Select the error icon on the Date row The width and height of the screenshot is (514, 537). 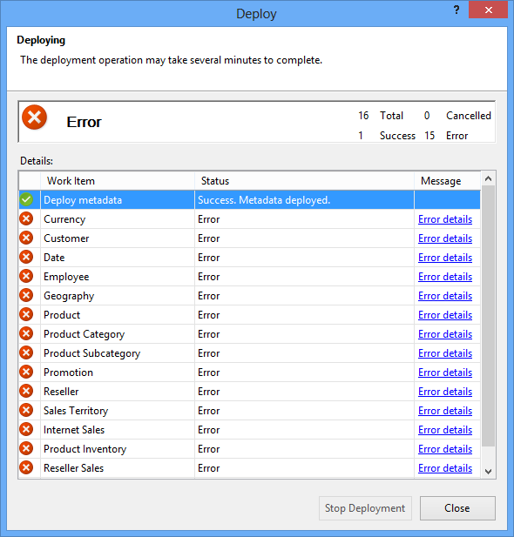pos(26,258)
